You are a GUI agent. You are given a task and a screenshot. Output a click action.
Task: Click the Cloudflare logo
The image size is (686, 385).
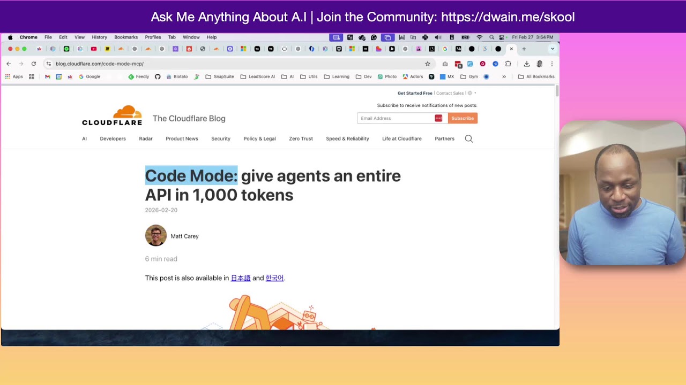coord(112,115)
